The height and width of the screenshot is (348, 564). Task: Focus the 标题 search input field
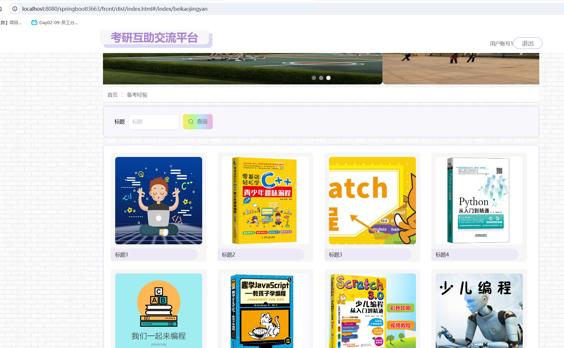[154, 122]
